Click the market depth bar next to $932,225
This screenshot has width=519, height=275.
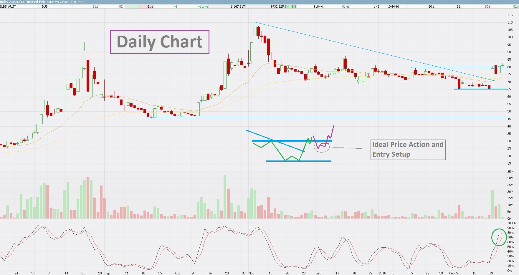point(291,6)
